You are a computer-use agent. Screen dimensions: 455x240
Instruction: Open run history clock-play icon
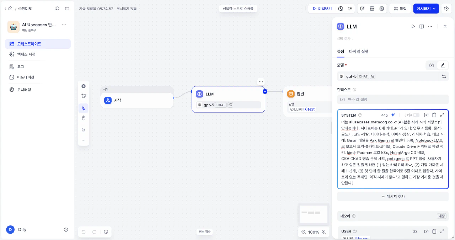(341, 9)
